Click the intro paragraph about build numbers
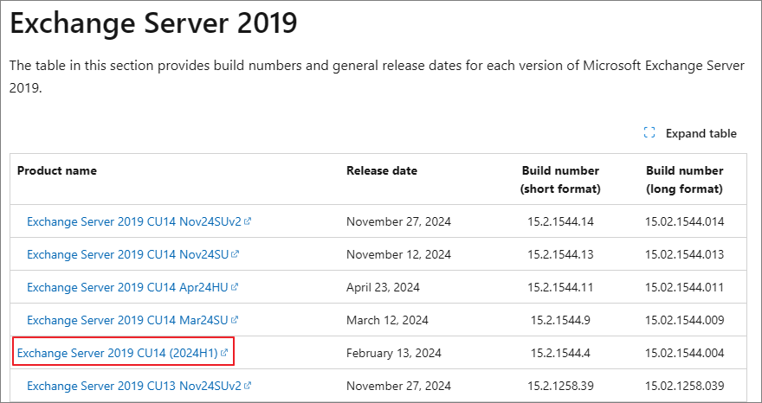This screenshot has height=403, width=762. (378, 77)
